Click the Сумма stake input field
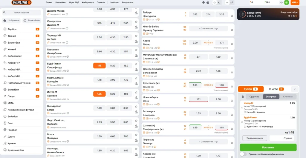 [282, 138]
